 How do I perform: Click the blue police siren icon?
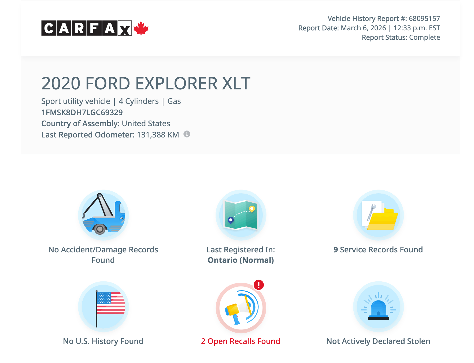pyautogui.click(x=378, y=307)
